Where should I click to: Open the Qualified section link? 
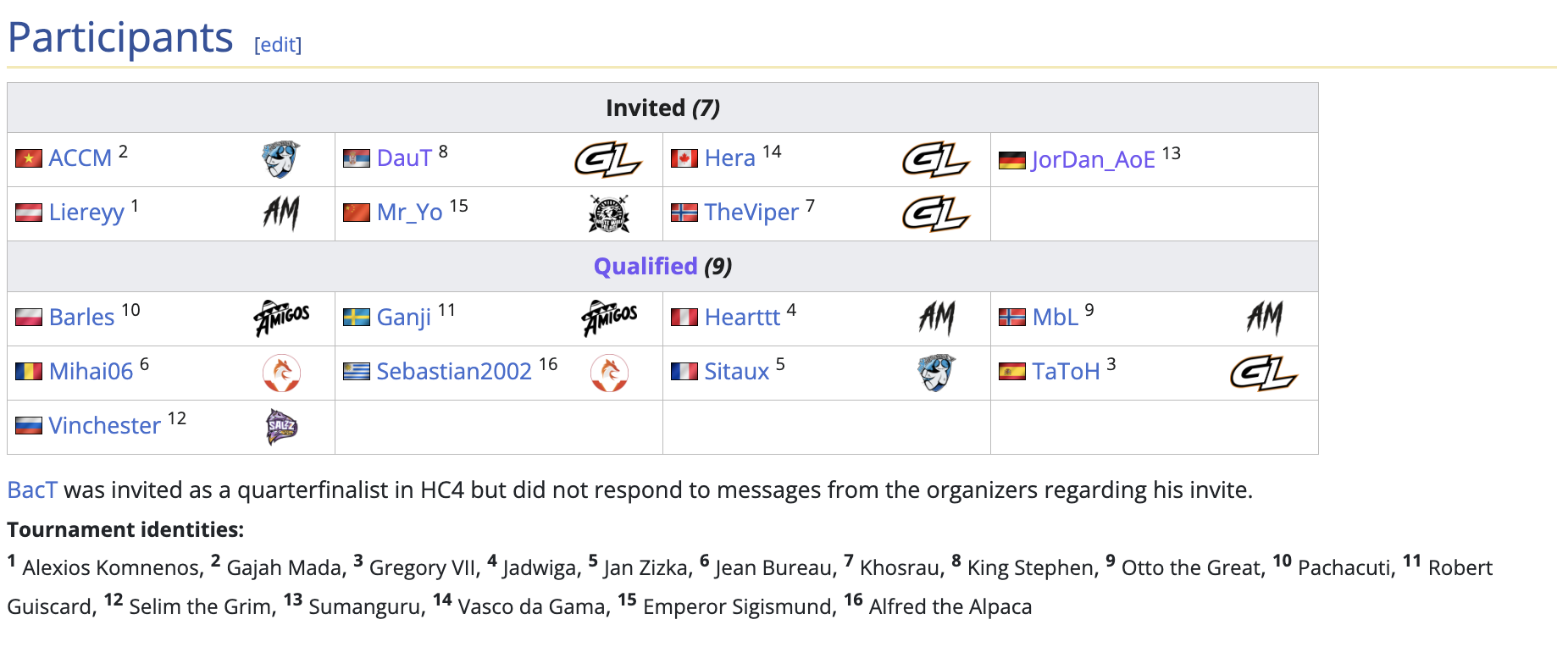pyautogui.click(x=646, y=266)
